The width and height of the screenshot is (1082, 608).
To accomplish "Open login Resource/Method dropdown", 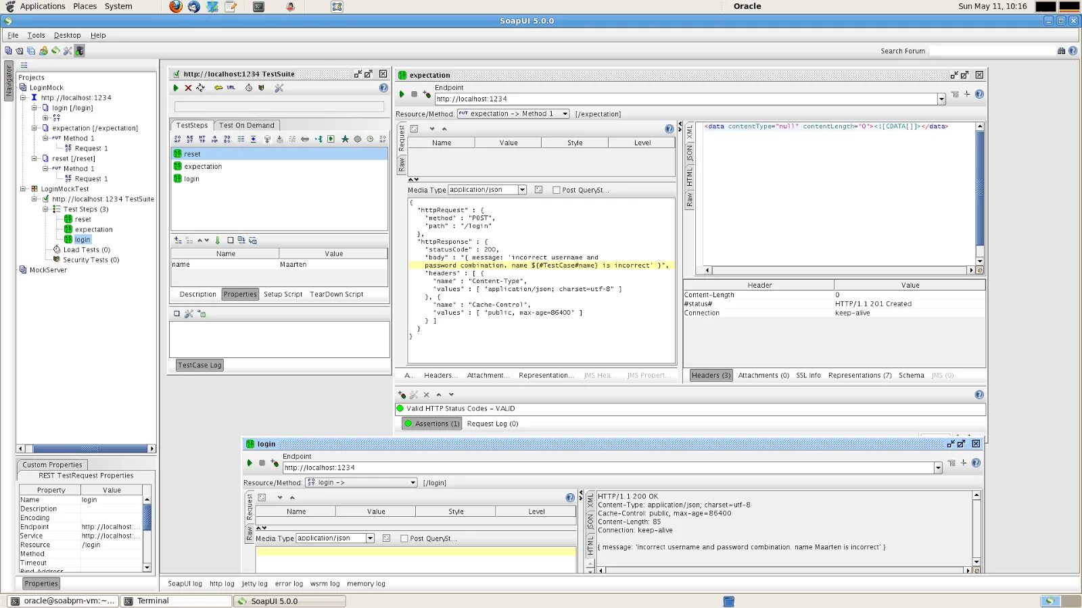I will pos(413,483).
